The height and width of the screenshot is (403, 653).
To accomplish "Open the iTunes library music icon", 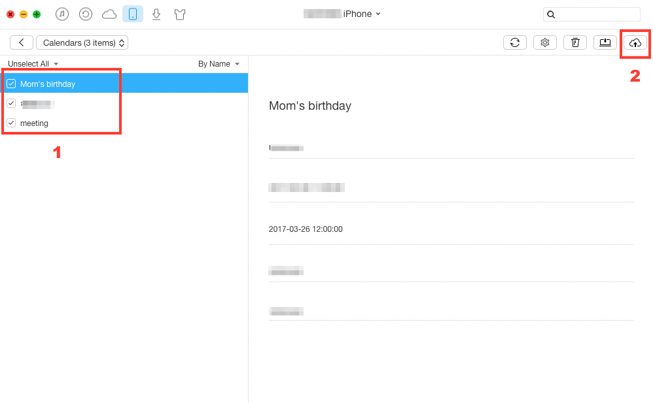I will point(62,14).
